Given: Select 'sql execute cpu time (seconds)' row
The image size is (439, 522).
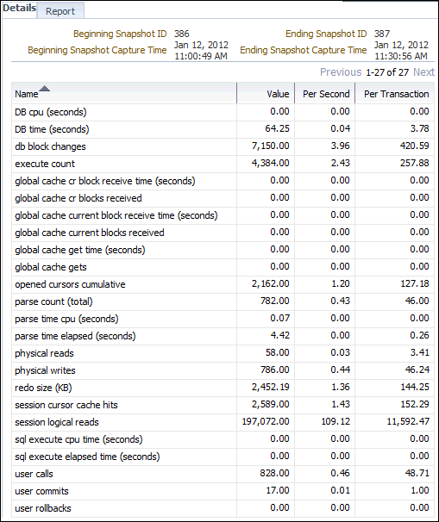Looking at the screenshot, I should pos(78,440).
